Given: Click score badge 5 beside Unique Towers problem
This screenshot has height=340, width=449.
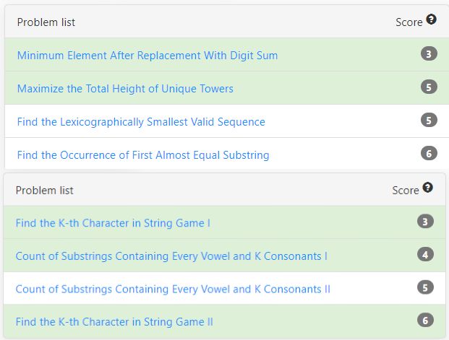Looking at the screenshot, I should click(429, 87).
